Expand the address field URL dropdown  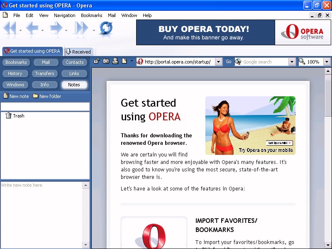click(x=219, y=62)
